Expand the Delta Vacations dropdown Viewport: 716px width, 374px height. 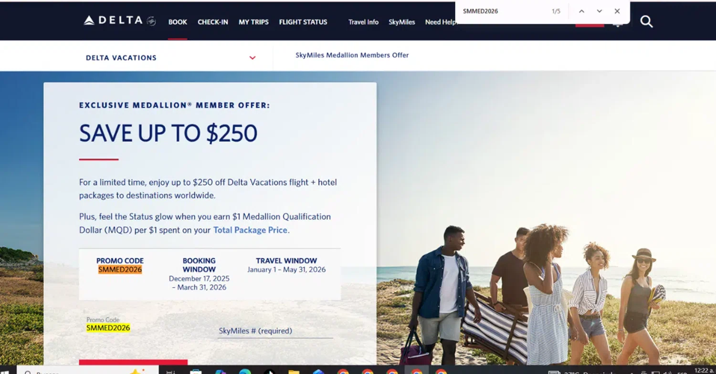171,58
